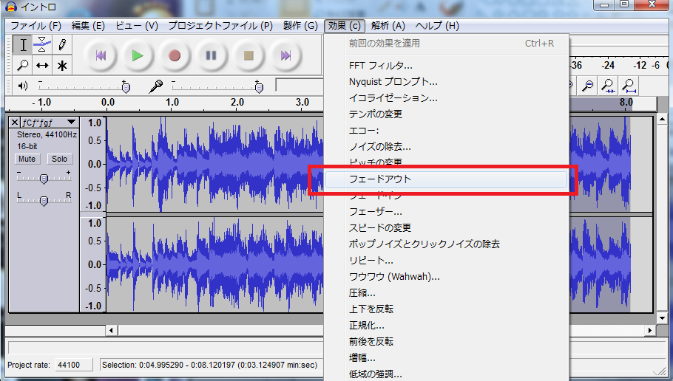
Task: Choose 増幅... effect
Action: (x=447, y=358)
